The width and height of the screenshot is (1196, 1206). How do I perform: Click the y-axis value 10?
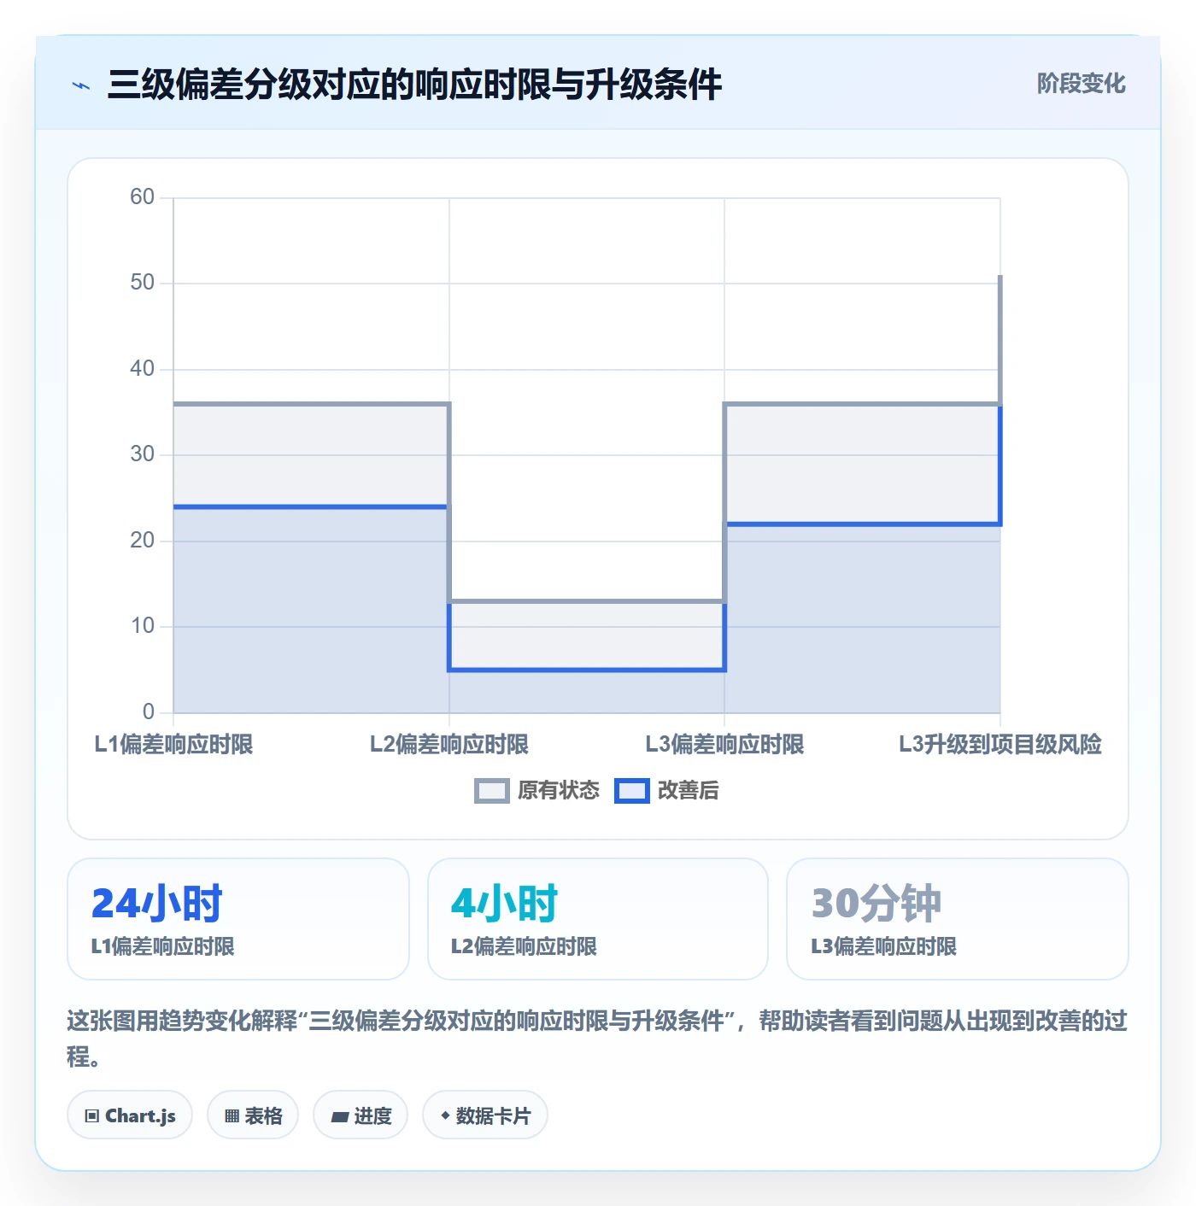click(x=143, y=626)
